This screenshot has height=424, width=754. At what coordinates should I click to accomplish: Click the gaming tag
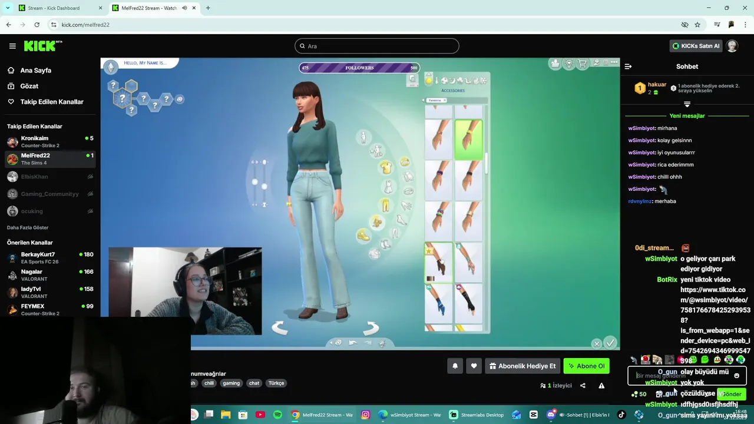[x=231, y=383]
